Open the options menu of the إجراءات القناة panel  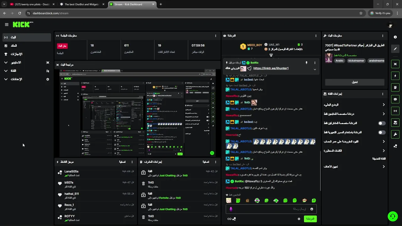click(x=383, y=94)
